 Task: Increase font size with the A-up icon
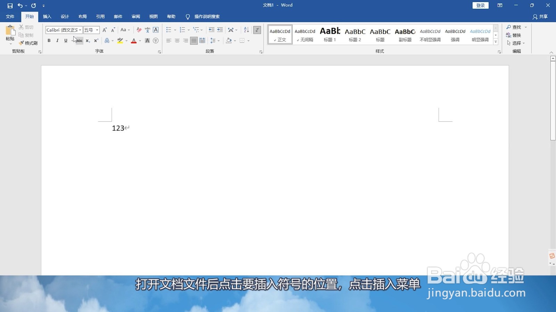point(105,30)
